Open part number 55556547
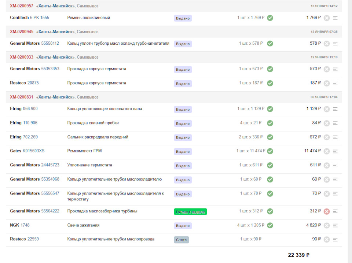This screenshot has width=352, height=263. [x=50, y=193]
